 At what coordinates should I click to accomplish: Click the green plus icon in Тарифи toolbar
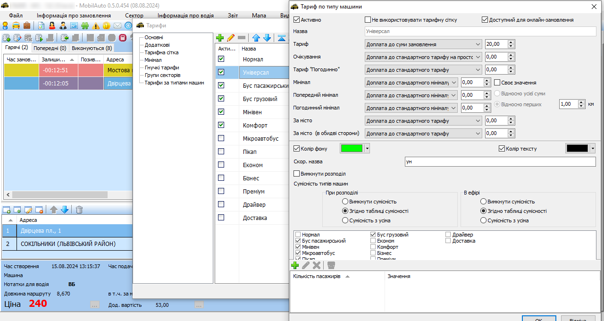click(220, 38)
